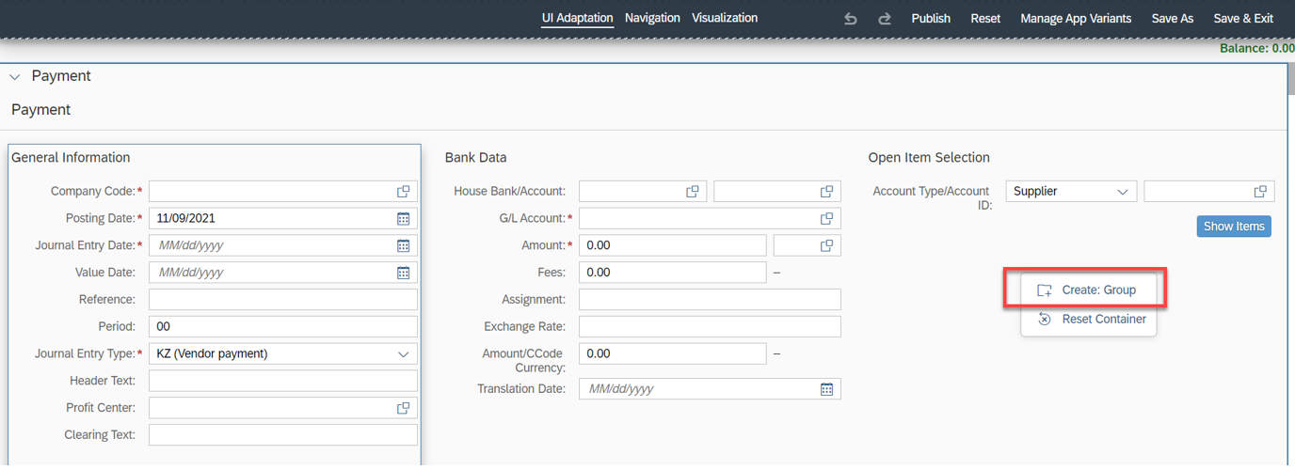This screenshot has width=1295, height=470.
Task: Open calendar picker for Translation Date
Action: [826, 388]
